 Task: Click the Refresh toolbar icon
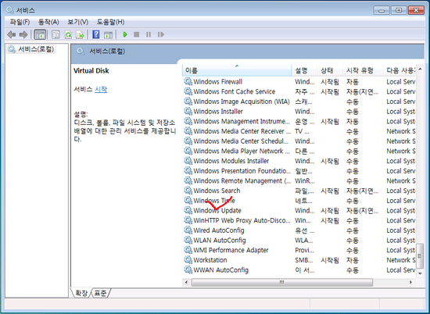pos(68,34)
